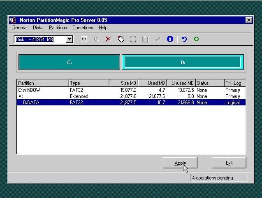Screen dimensions: 262x198
Task: Click the 0.0 unused MB value
Action: 191,96
